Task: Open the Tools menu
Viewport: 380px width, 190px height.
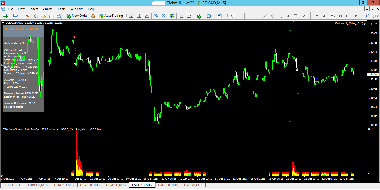Action: tap(62, 9)
